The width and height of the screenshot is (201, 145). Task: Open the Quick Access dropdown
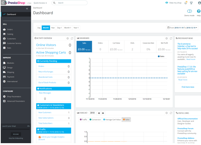[40, 3]
